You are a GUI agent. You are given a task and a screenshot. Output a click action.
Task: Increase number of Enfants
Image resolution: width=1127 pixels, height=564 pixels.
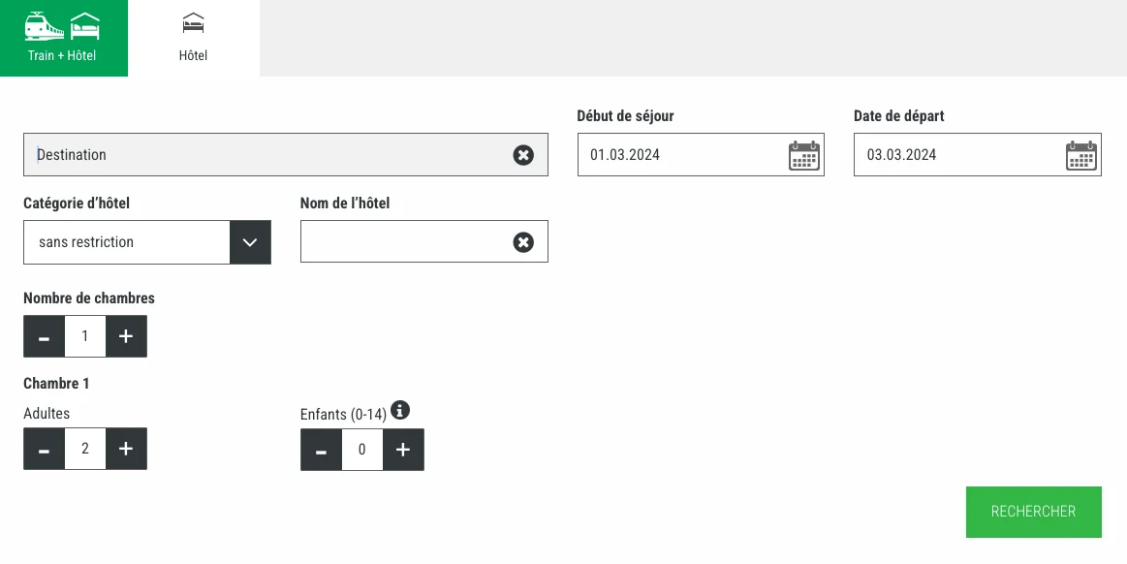pos(403,450)
